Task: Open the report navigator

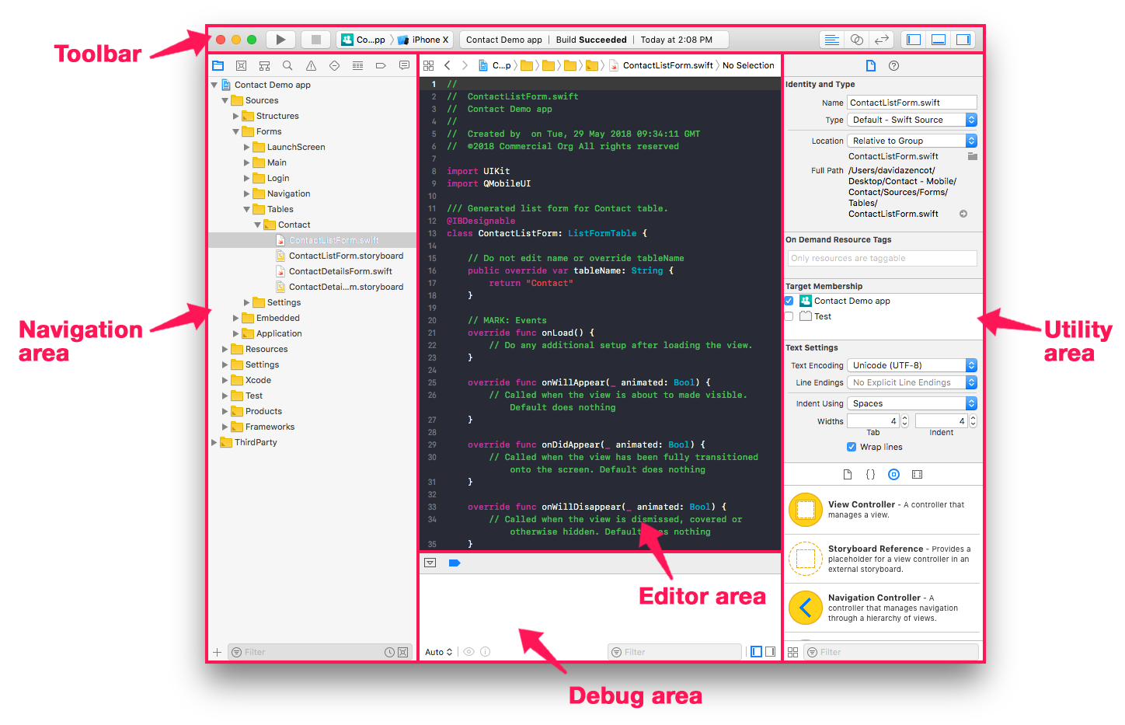Action: (x=404, y=66)
